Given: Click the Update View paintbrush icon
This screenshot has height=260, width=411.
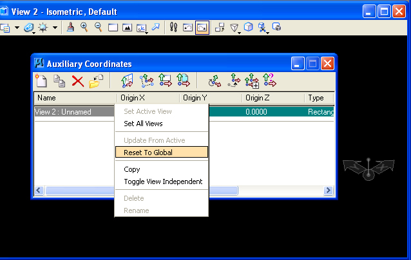Looking at the screenshot, I should click(70, 27).
